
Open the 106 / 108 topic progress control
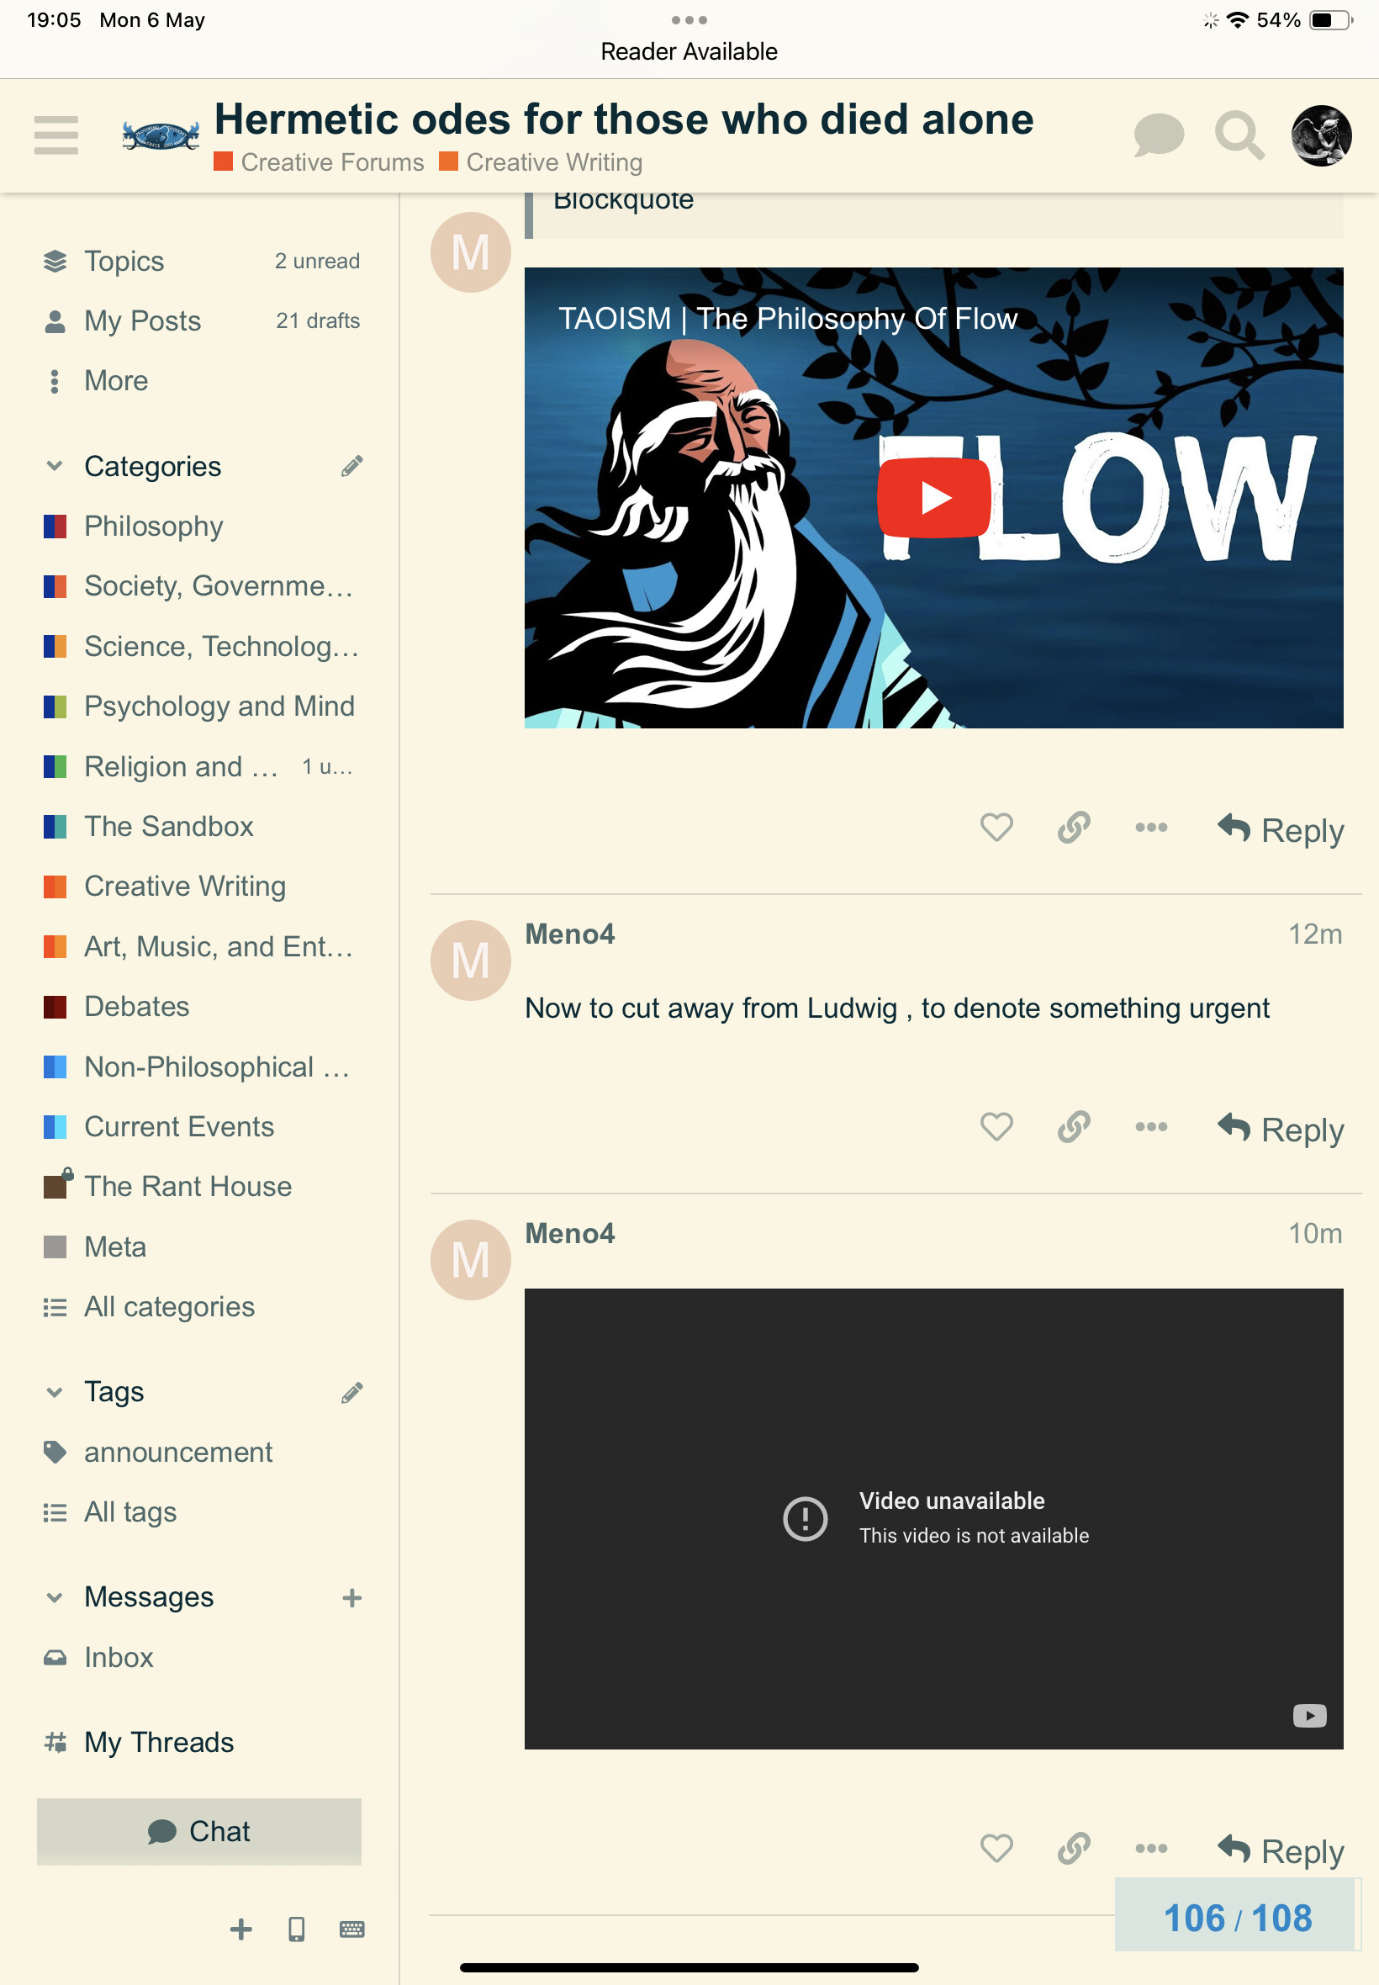(x=1237, y=1918)
